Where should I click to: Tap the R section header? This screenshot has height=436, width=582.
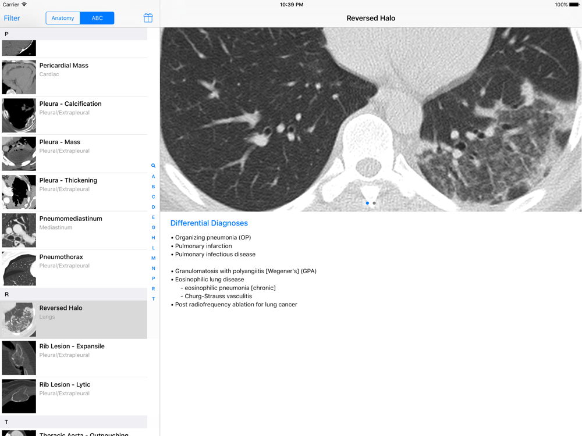pos(73,294)
